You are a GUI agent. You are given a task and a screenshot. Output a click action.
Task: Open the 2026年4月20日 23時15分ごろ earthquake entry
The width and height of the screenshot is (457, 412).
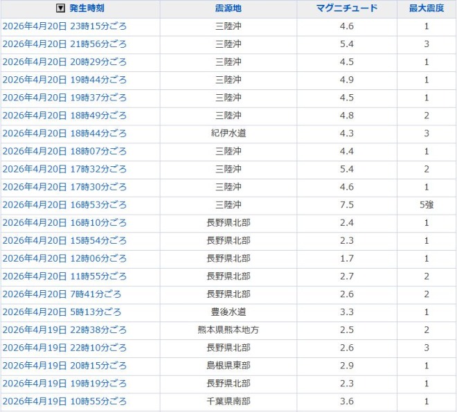pos(64,26)
